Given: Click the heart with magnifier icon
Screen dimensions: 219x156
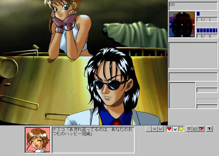Looking at the screenshot, I should tap(201, 129).
